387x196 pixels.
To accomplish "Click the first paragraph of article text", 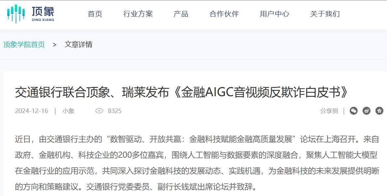I will coord(197,163).
